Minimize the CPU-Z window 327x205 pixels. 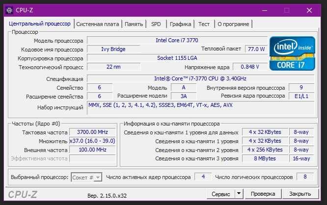265,10
